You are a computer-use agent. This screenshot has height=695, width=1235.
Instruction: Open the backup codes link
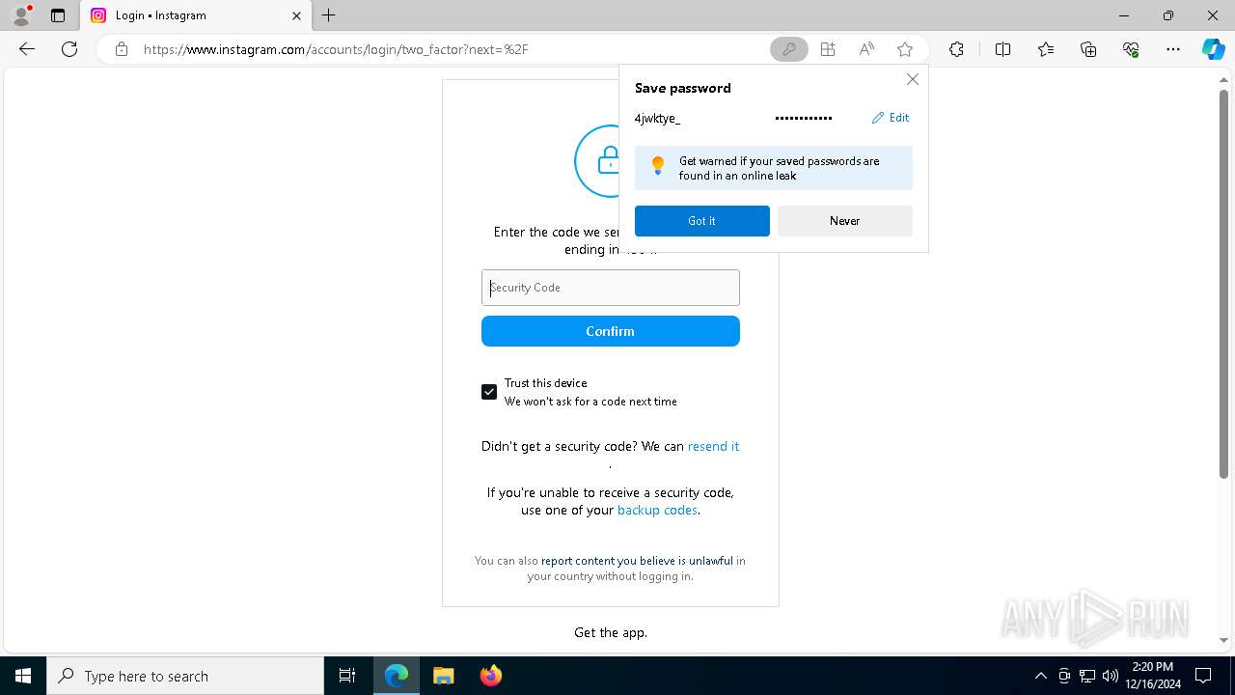pos(657,510)
